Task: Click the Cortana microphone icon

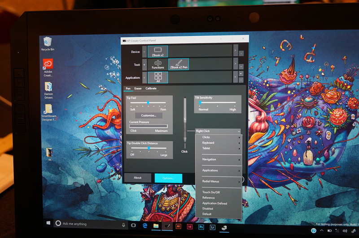Action: coord(123,225)
